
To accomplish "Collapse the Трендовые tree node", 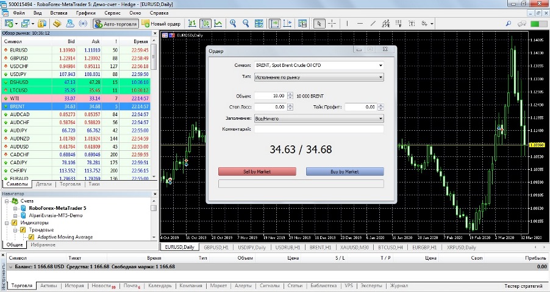I will [15, 231].
